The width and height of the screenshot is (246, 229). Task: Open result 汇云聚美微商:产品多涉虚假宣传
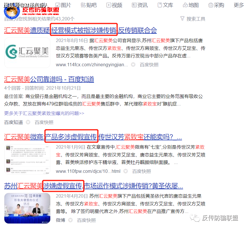click(x=93, y=137)
